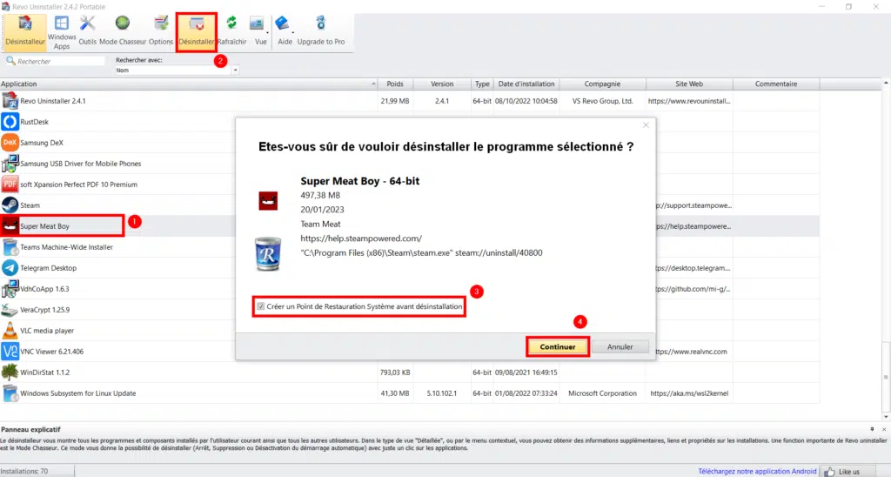Click the 5.10.102.1 version cell
The image size is (891, 477).
(441, 393)
